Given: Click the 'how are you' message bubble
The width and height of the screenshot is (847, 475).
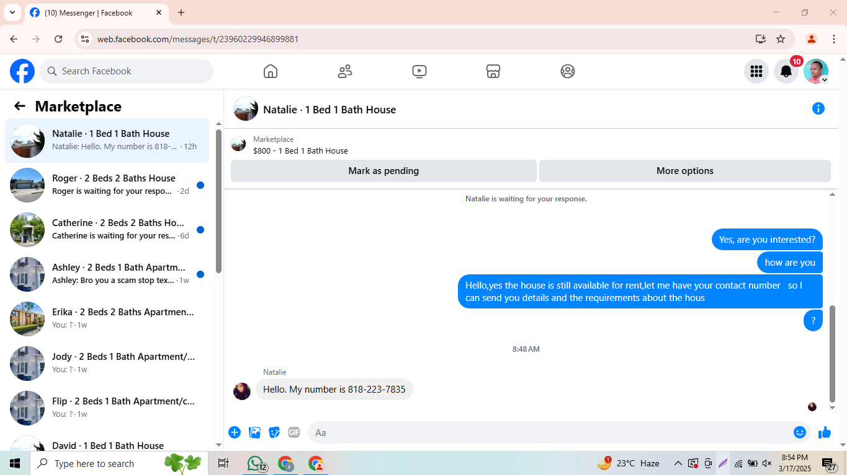Looking at the screenshot, I should (790, 263).
